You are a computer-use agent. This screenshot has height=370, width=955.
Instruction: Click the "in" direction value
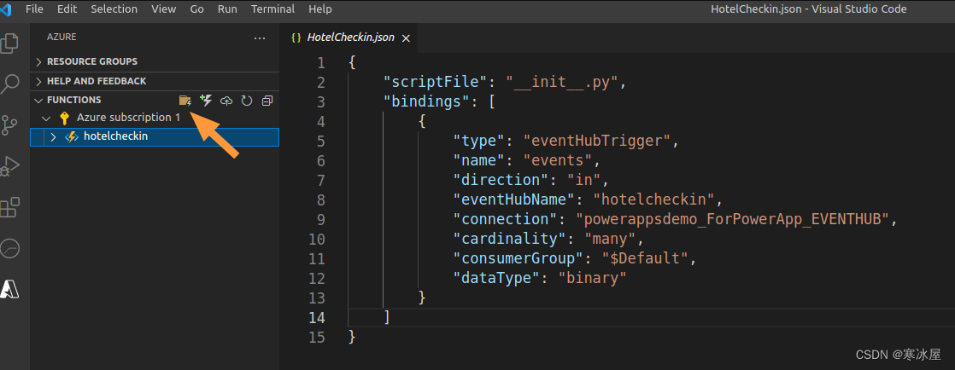point(584,181)
